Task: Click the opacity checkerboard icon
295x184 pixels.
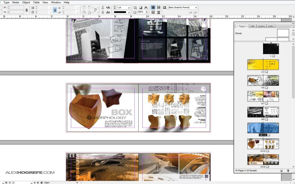Action: [x=135, y=12]
